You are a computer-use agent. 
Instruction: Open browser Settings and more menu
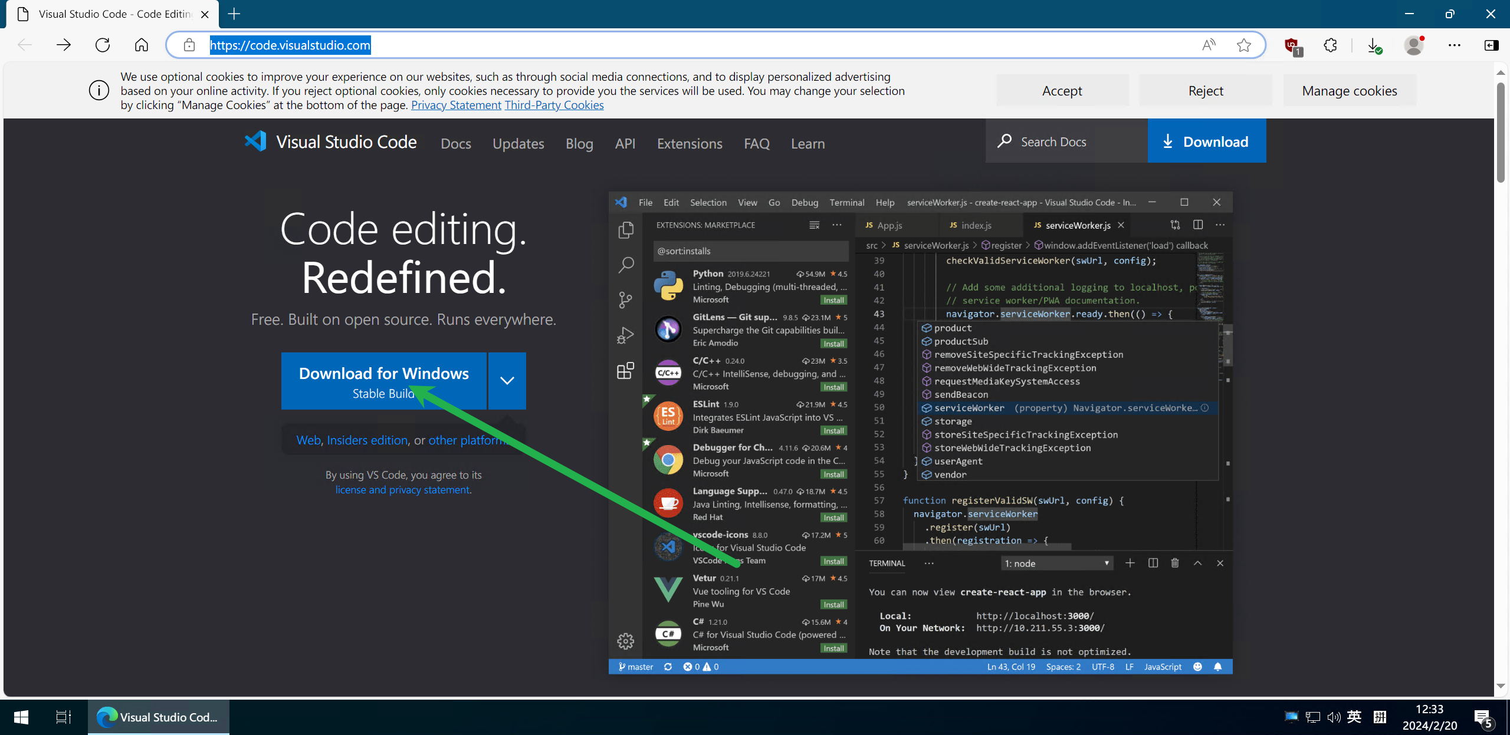pos(1455,45)
